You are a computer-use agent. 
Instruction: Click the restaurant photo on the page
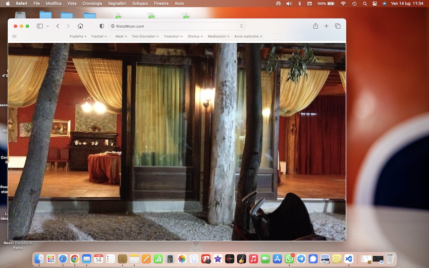tap(177, 142)
